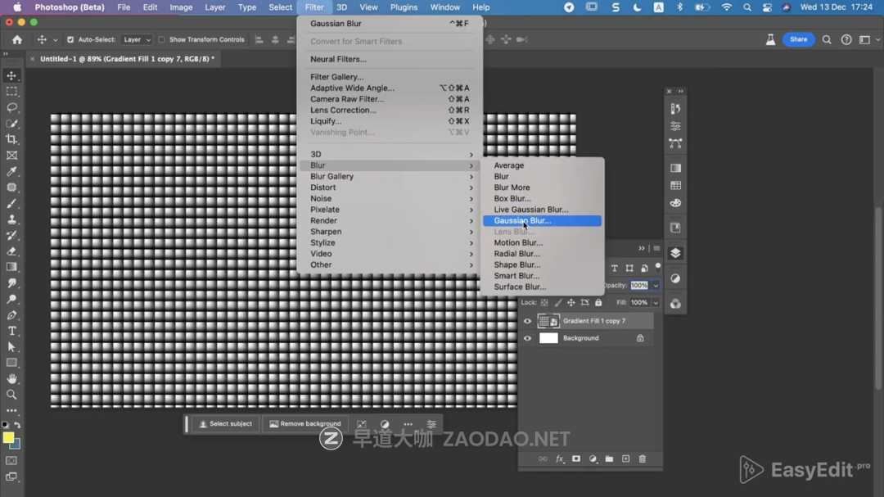Enable Show Transform Controls checkbox
The image size is (884, 497).
click(x=161, y=39)
